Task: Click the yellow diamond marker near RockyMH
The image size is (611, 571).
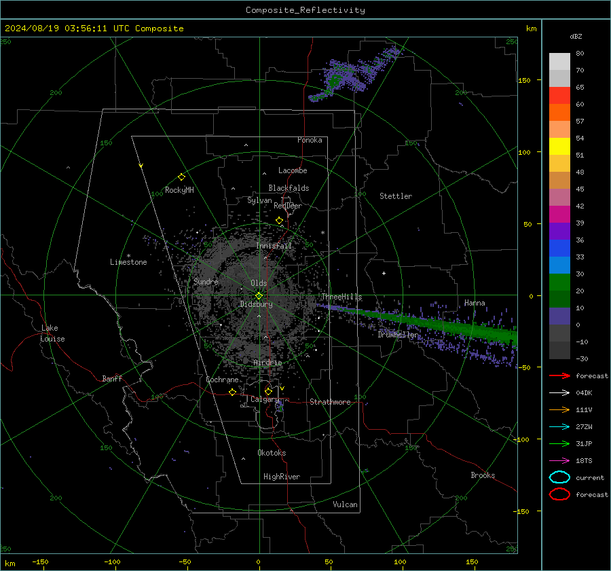Action: (x=181, y=177)
